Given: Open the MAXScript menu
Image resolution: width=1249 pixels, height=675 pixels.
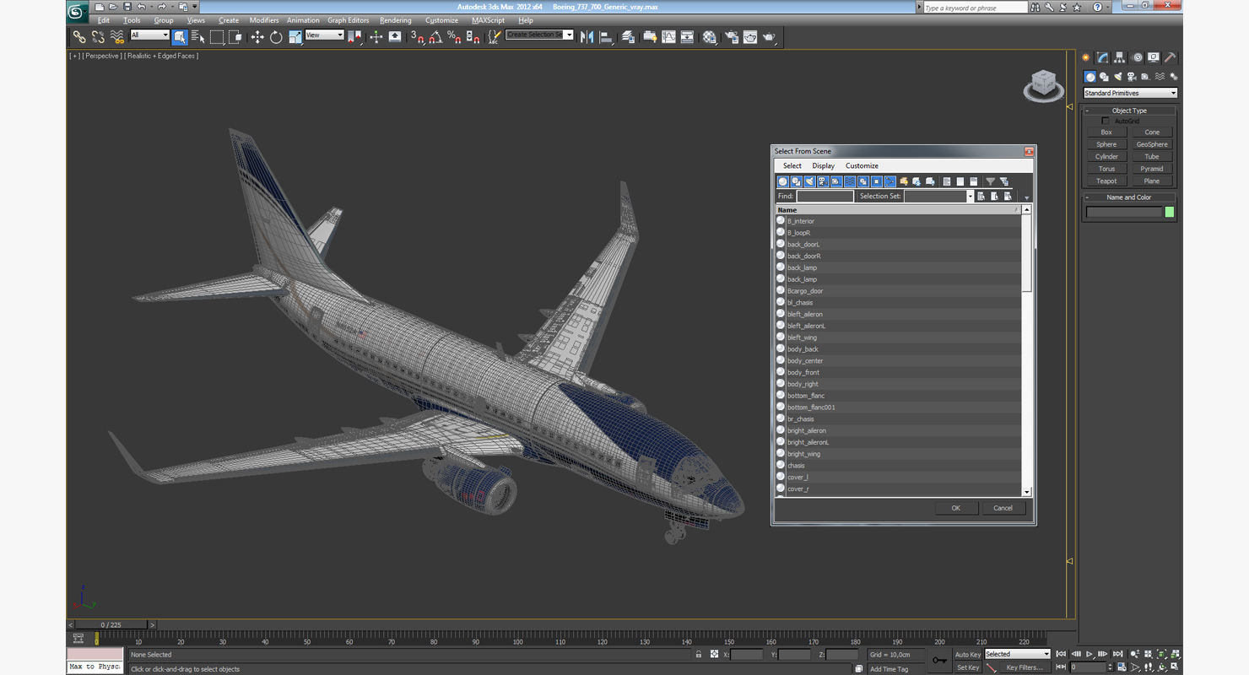Looking at the screenshot, I should (488, 20).
